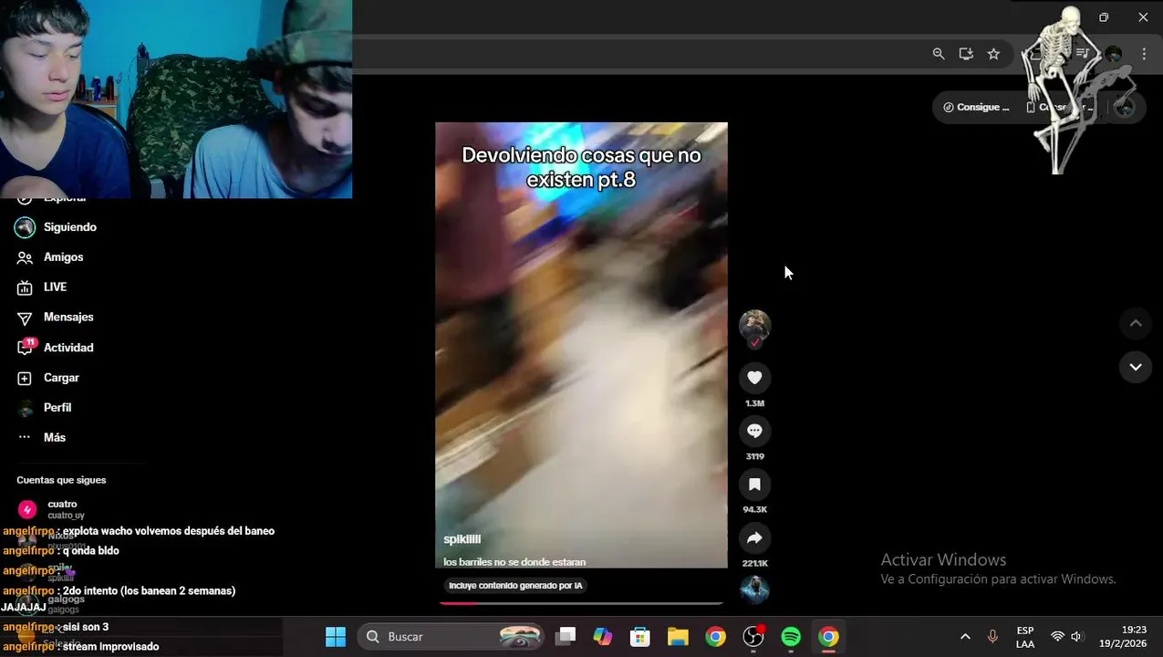The image size is (1163, 657).
Task: Open the Windows Start menu
Action: pyautogui.click(x=336, y=637)
